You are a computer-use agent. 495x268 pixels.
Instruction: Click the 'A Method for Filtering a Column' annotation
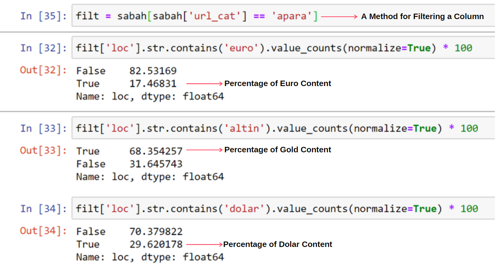click(422, 16)
